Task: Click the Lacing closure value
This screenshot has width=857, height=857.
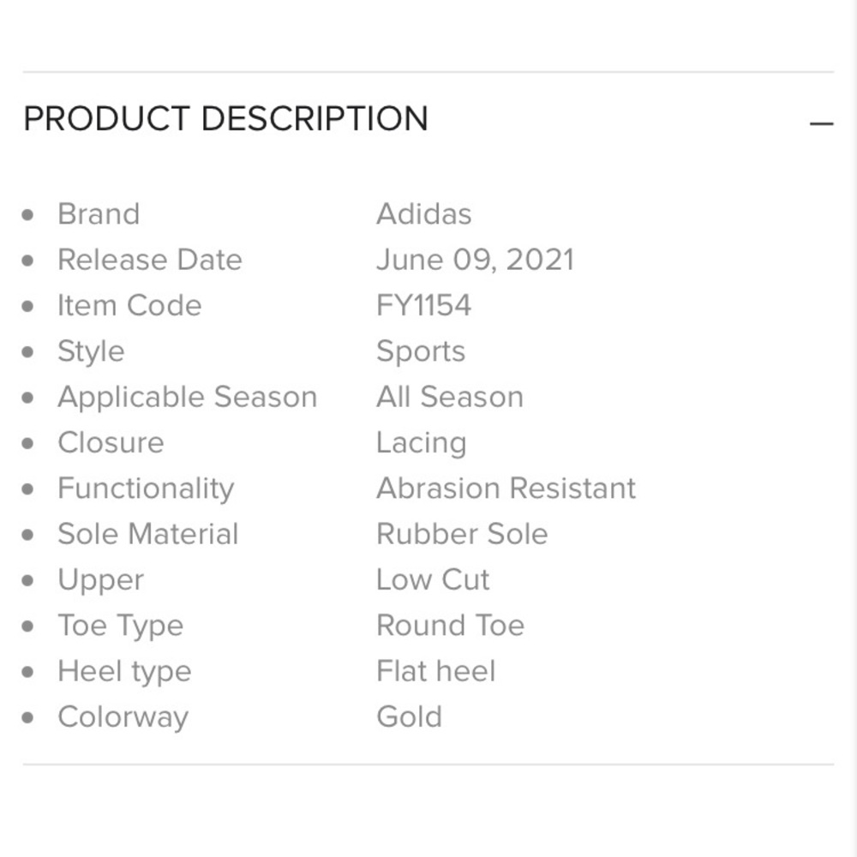Action: click(421, 443)
